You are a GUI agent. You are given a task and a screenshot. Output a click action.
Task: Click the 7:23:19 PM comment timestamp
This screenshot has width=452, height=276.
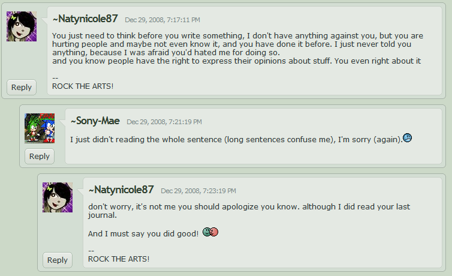point(198,191)
